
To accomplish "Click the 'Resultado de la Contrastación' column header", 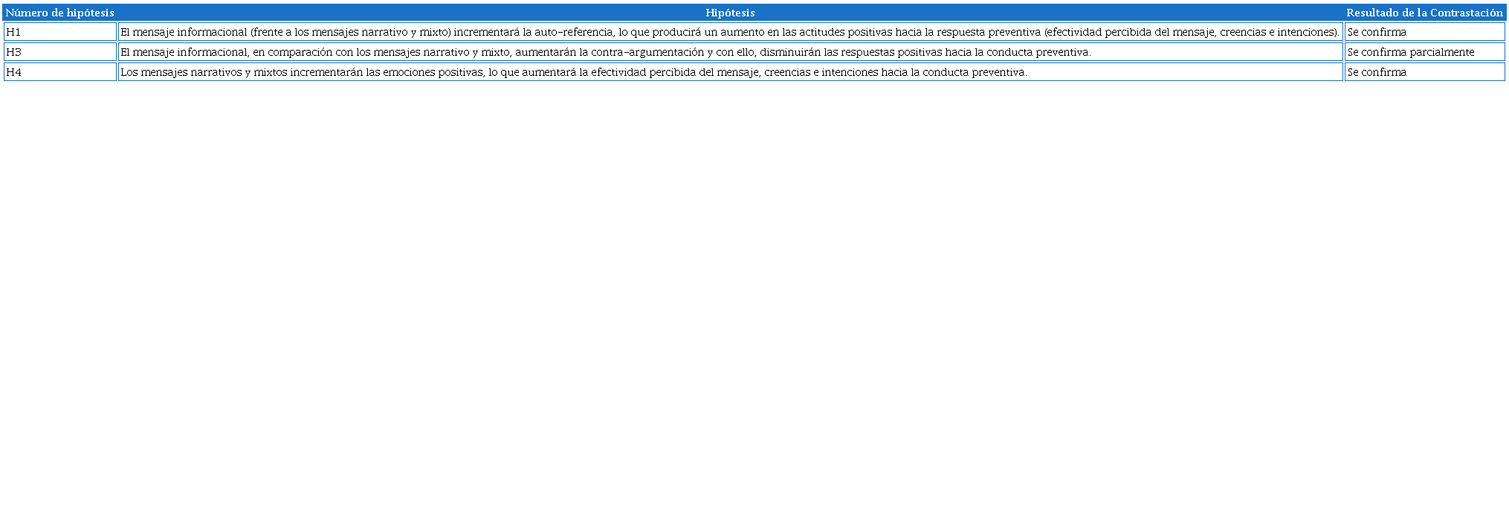I will (1424, 13).
